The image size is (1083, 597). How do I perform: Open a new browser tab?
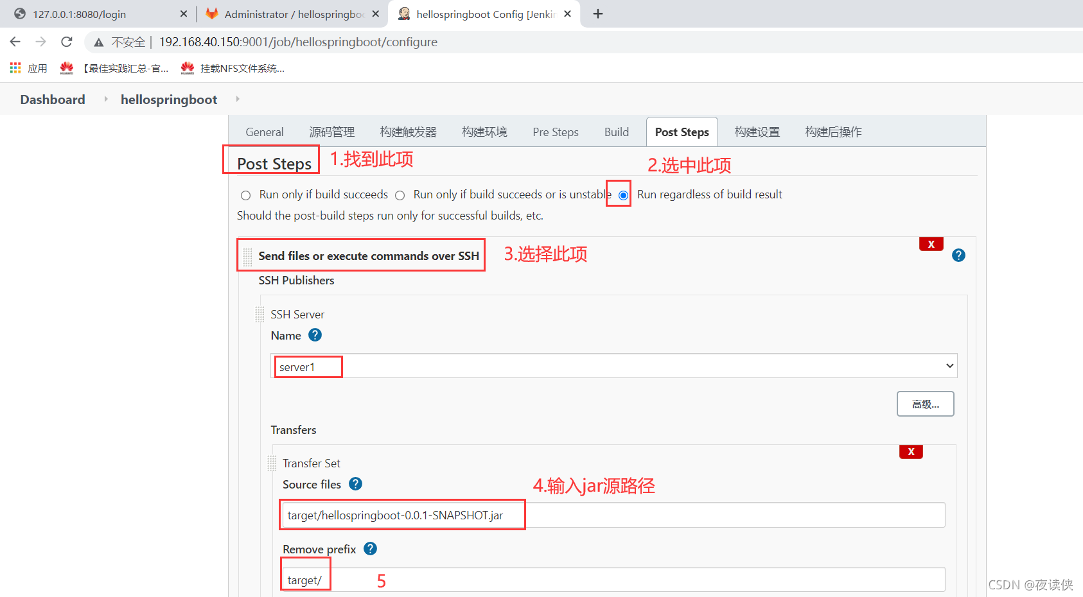click(598, 13)
